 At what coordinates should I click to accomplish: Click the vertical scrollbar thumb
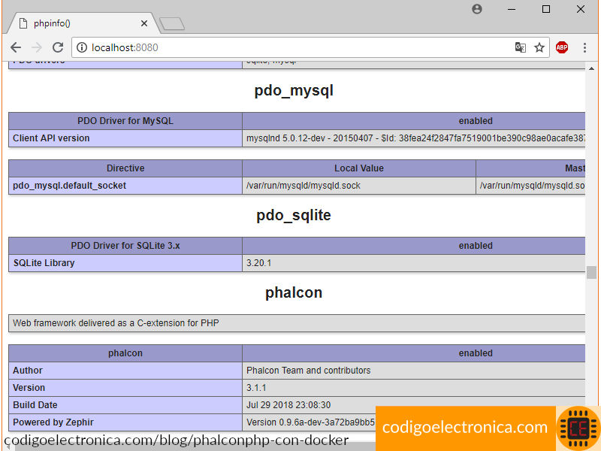tap(591, 272)
